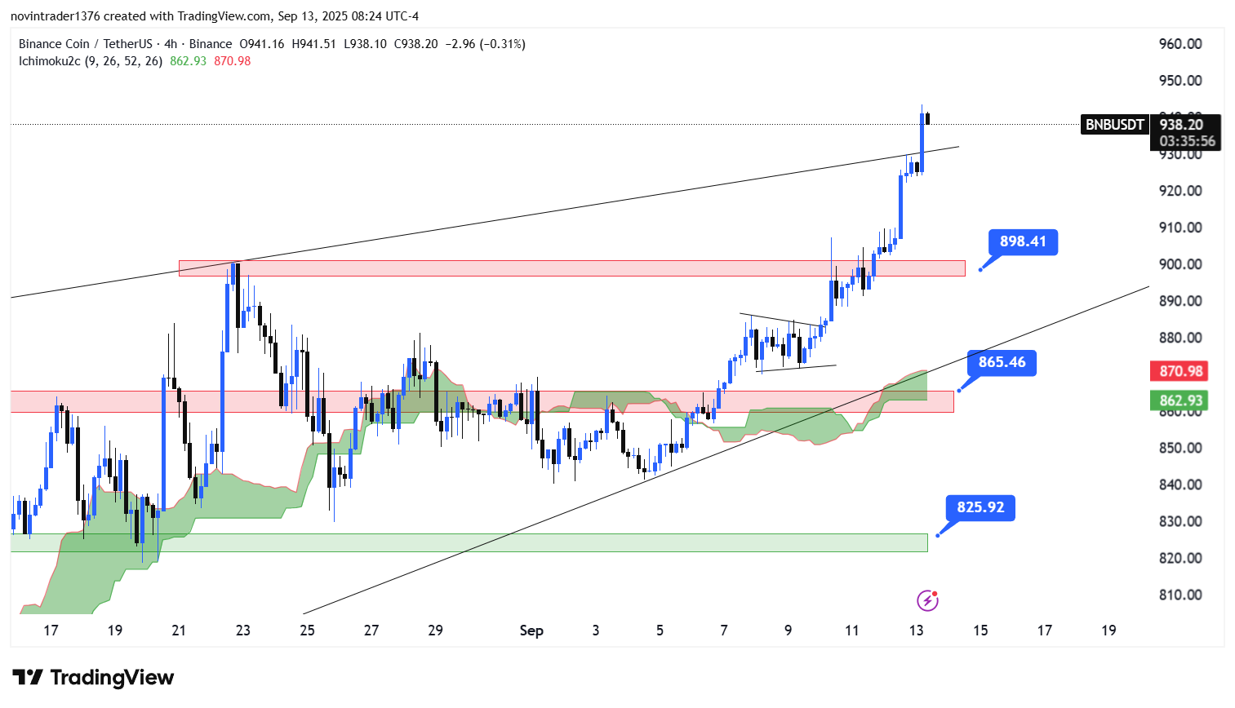Screen dimensions: 1235x708
Task: Click the green 862.93 Ichimoku legend value
Action: (188, 61)
